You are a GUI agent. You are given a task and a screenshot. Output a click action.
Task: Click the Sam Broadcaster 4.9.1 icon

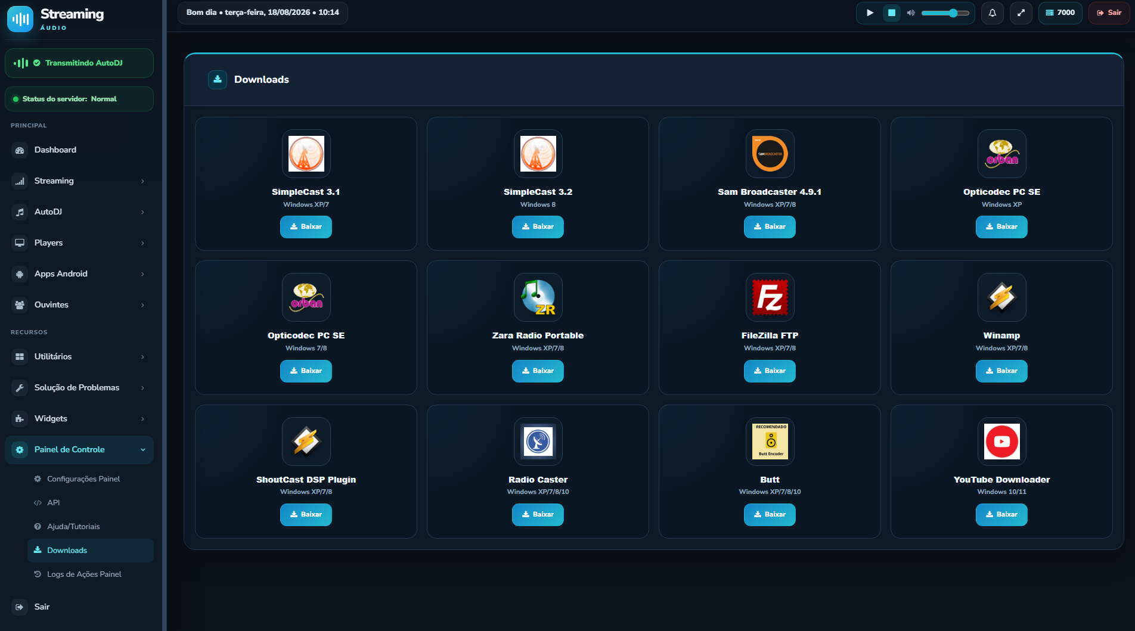[x=770, y=154]
